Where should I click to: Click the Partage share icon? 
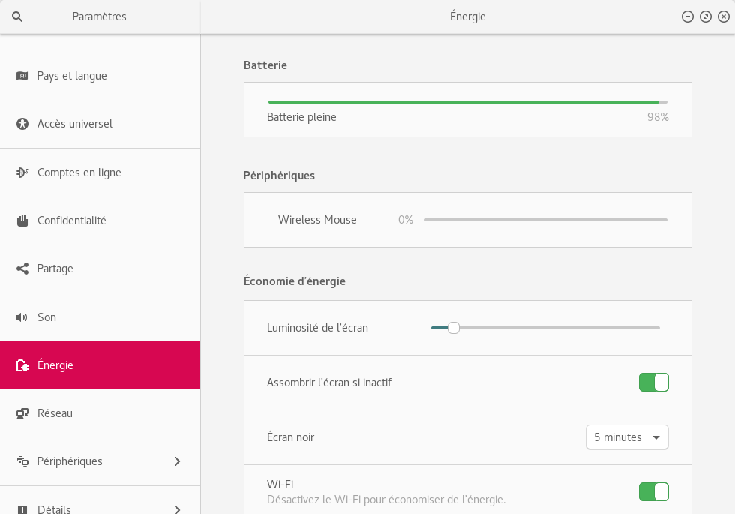coord(22,269)
